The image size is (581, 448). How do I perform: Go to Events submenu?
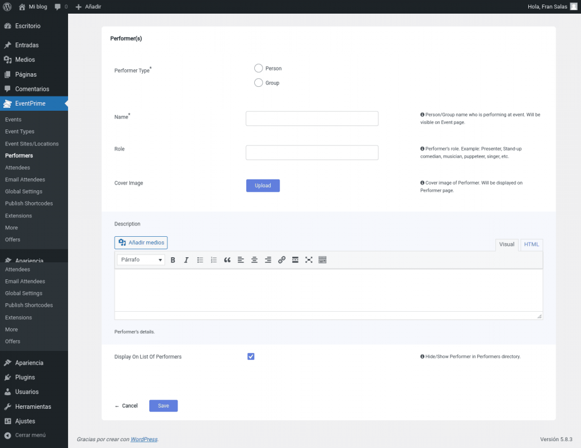click(x=14, y=119)
